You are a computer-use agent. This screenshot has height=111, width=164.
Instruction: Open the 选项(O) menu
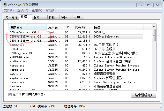23,10
